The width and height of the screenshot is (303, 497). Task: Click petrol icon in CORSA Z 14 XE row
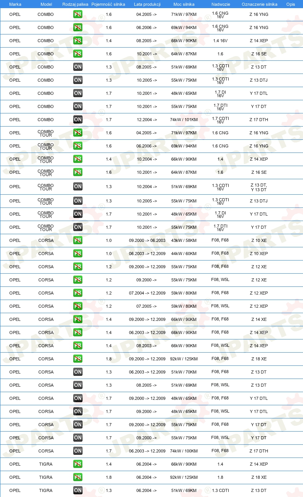[x=78, y=319]
